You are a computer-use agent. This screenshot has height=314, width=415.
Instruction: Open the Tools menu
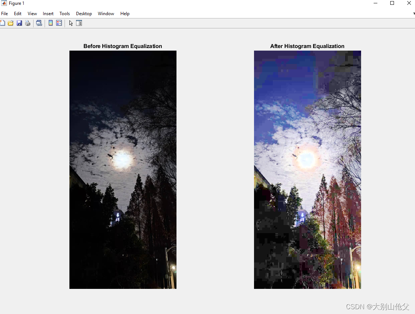point(65,14)
